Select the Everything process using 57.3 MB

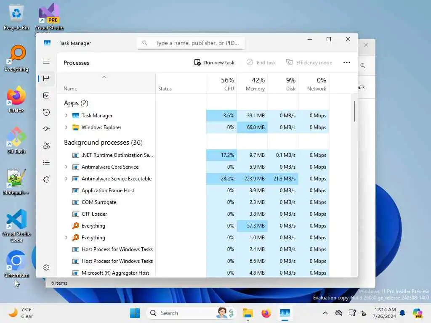(x=193, y=226)
